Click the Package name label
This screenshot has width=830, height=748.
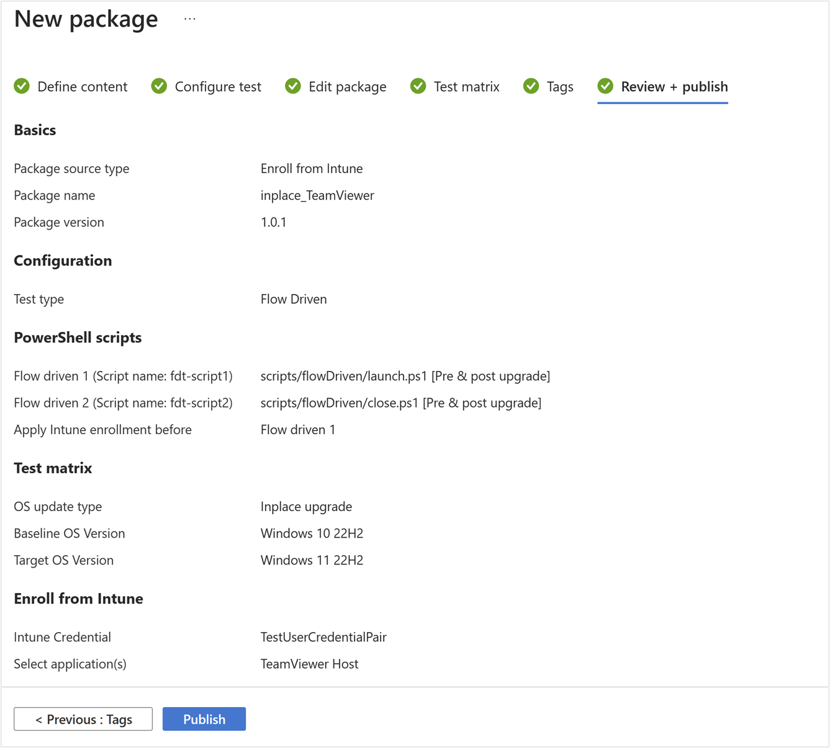click(x=55, y=195)
